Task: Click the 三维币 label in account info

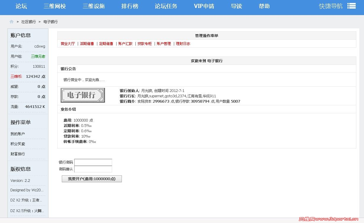Action: point(16,77)
